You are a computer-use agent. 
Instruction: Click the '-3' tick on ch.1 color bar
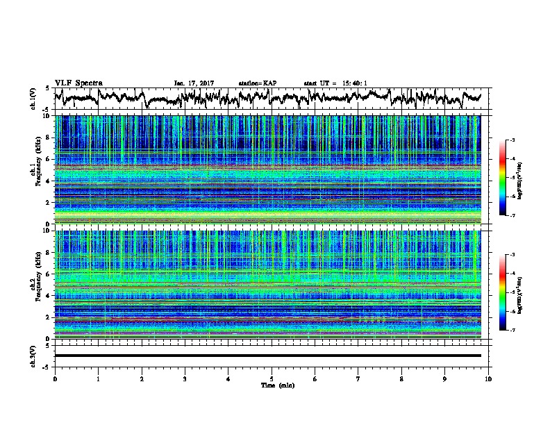[512, 140]
